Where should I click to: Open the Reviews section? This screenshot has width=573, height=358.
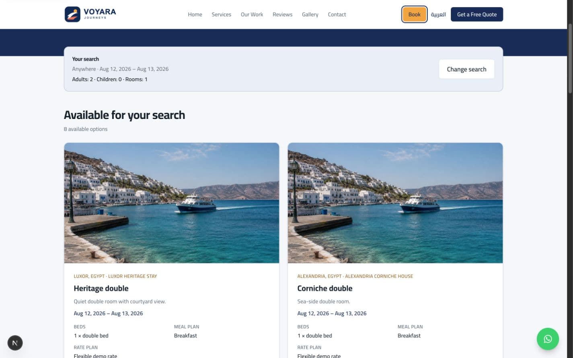[282, 14]
